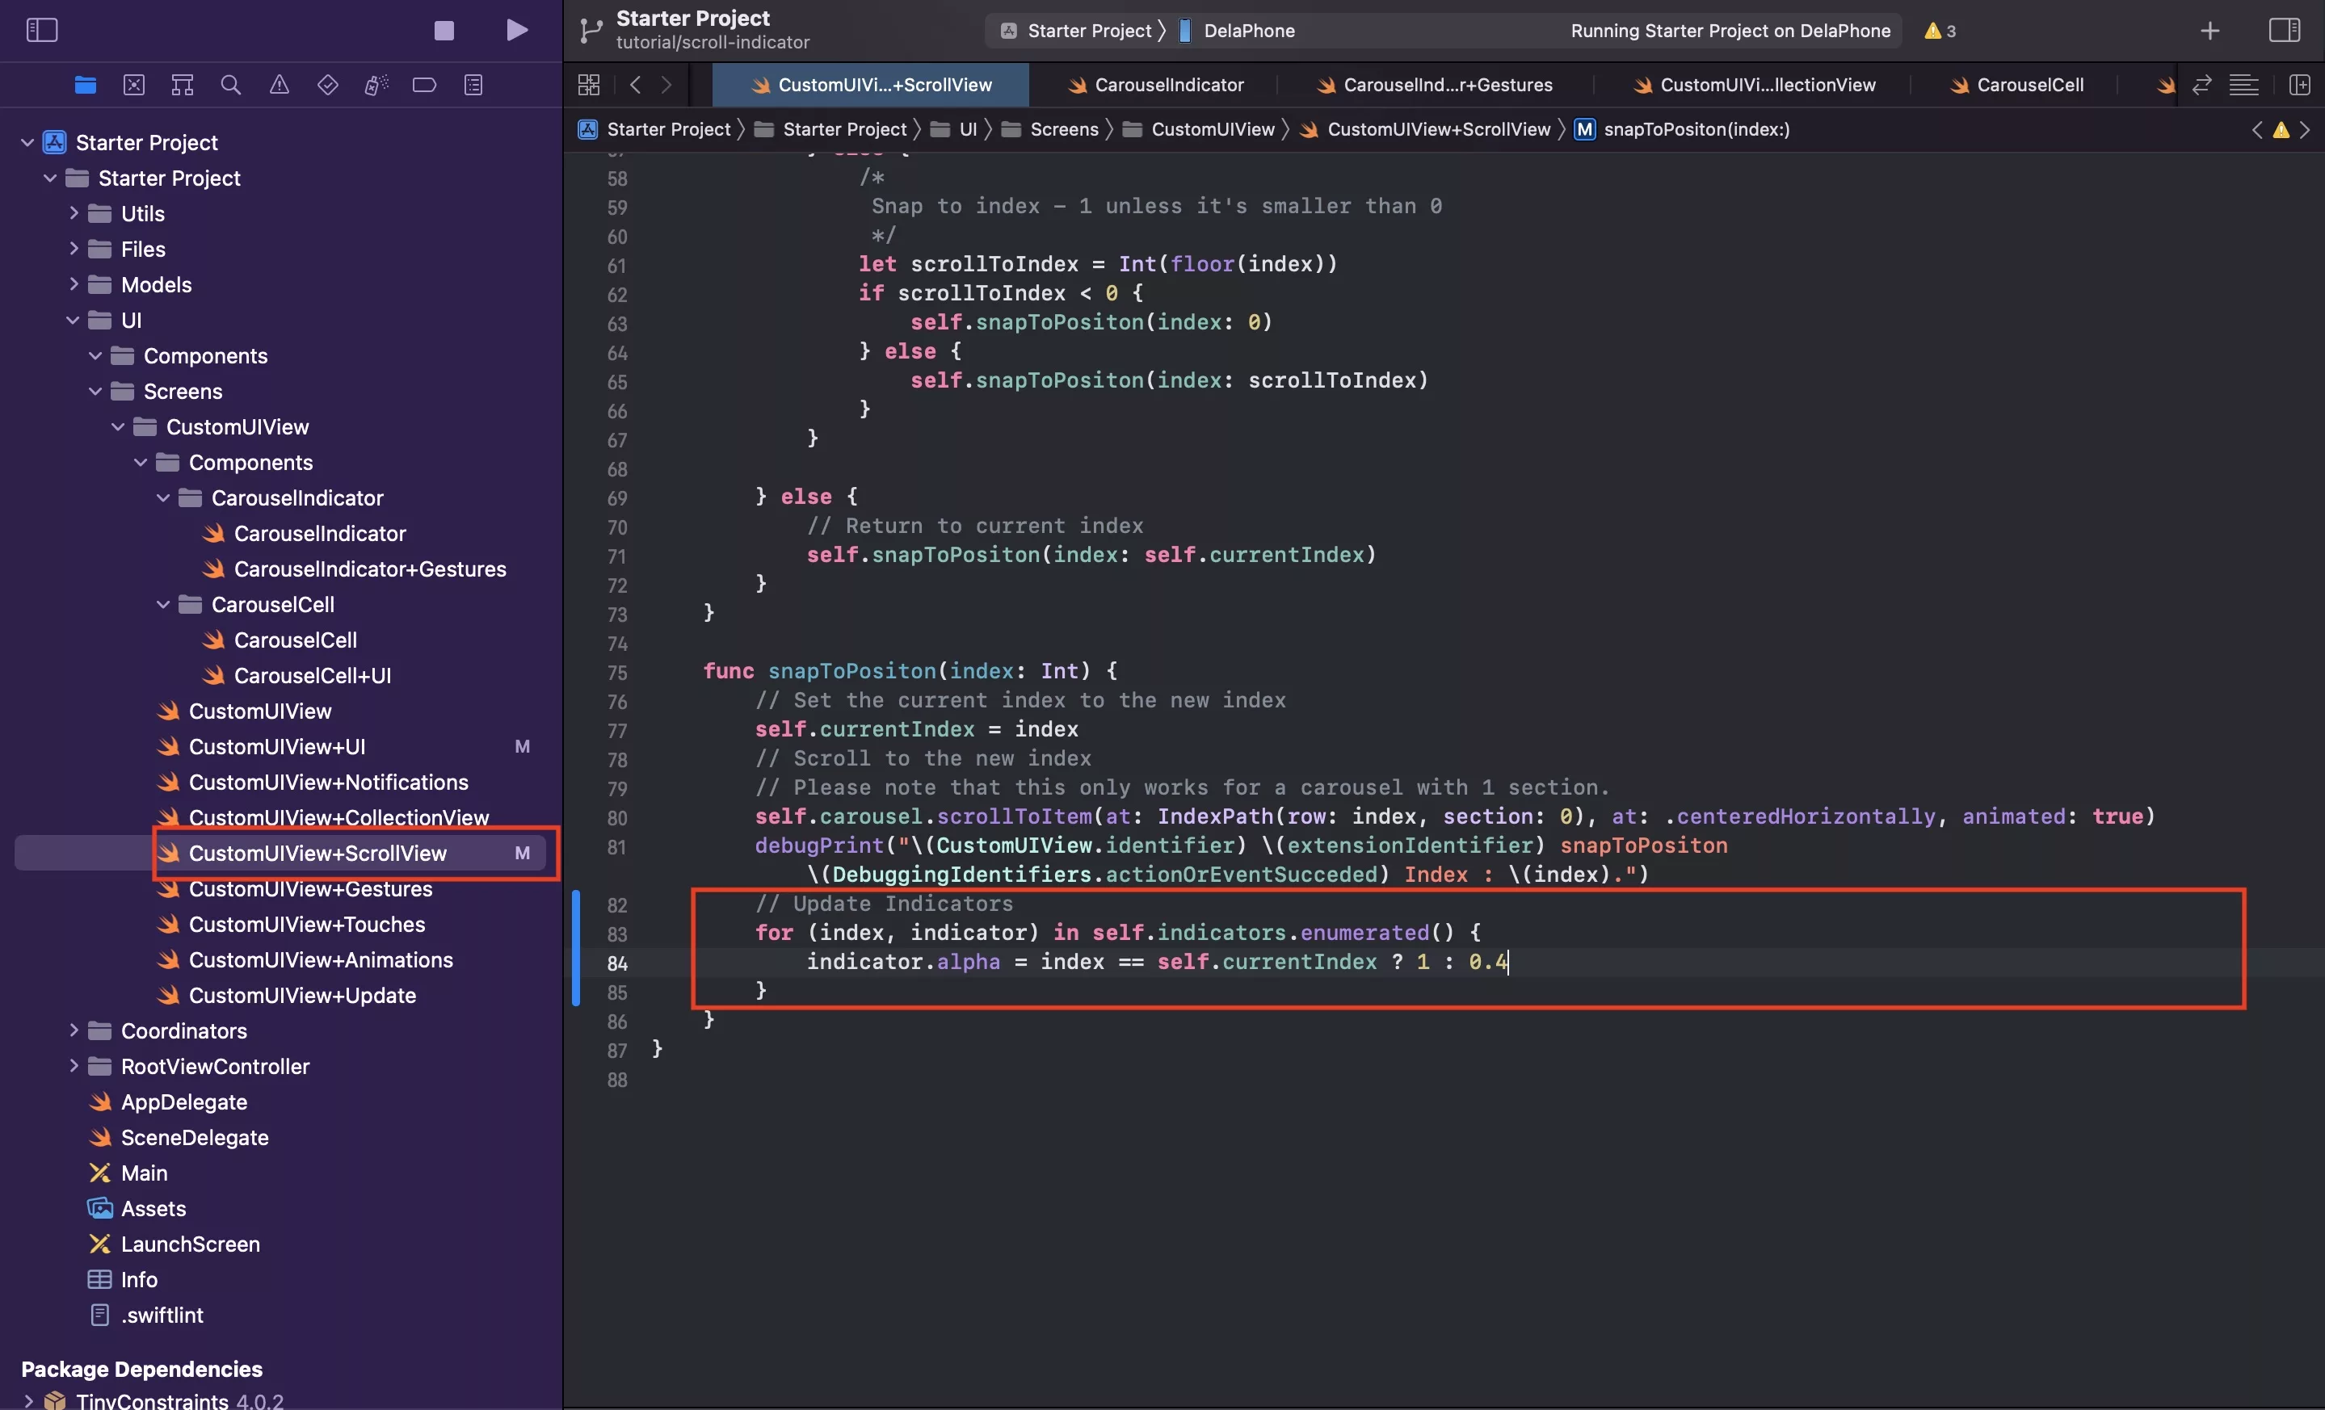Stop the running app
Image resolution: width=2325 pixels, height=1410 pixels.
tap(444, 30)
